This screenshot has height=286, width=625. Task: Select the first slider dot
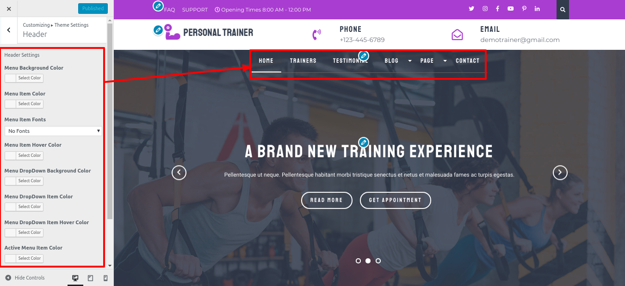point(358,261)
